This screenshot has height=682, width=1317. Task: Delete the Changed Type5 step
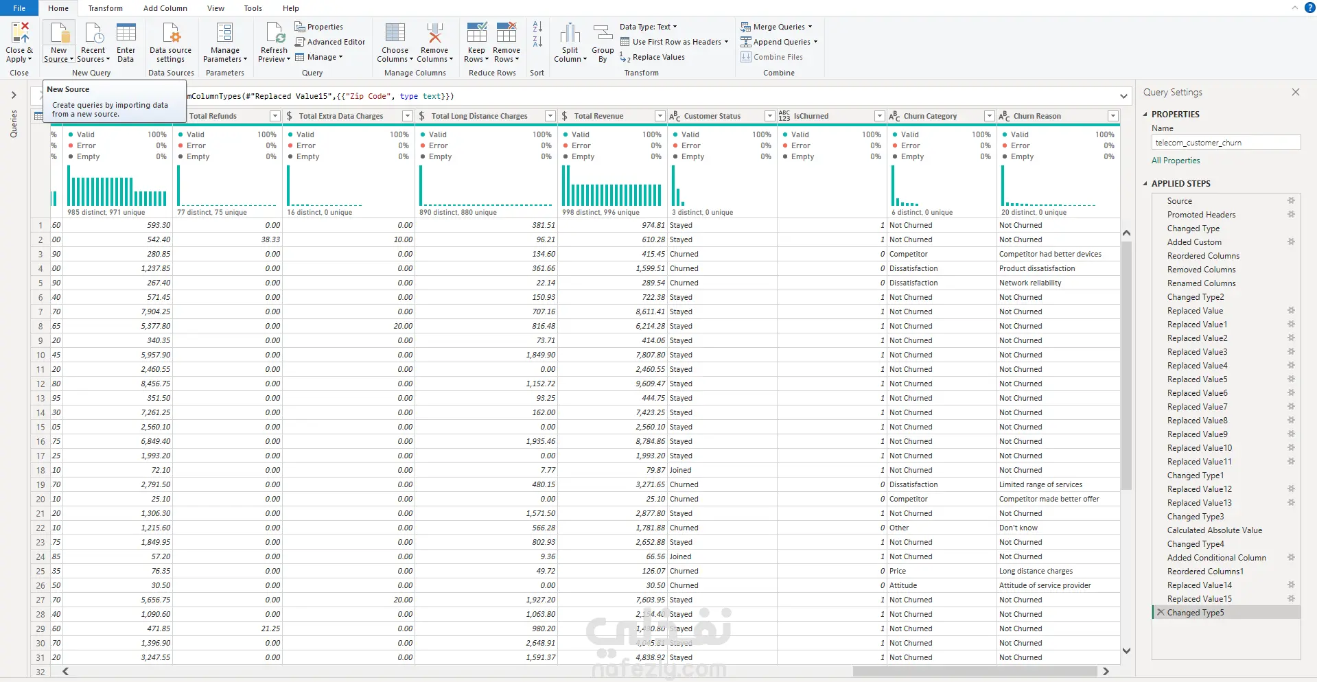1161,613
